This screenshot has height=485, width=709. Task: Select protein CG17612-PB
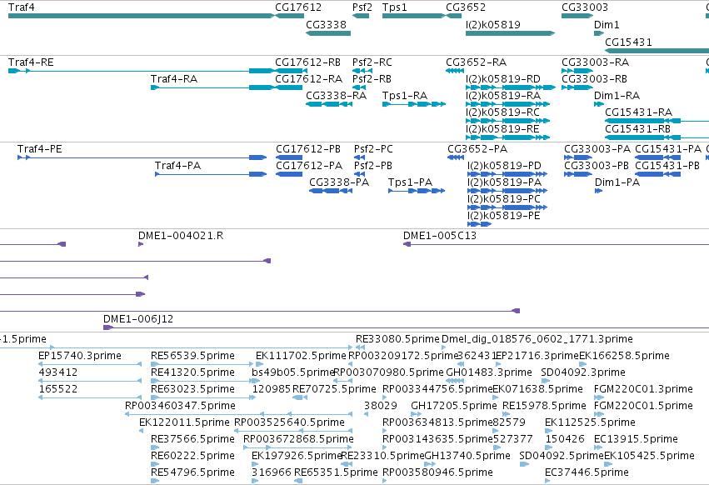click(289, 157)
